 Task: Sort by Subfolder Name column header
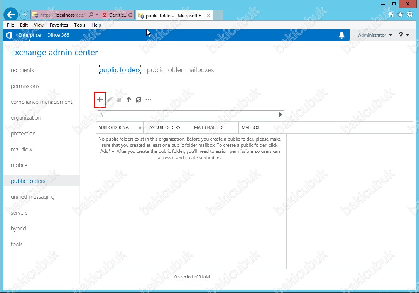pos(120,127)
